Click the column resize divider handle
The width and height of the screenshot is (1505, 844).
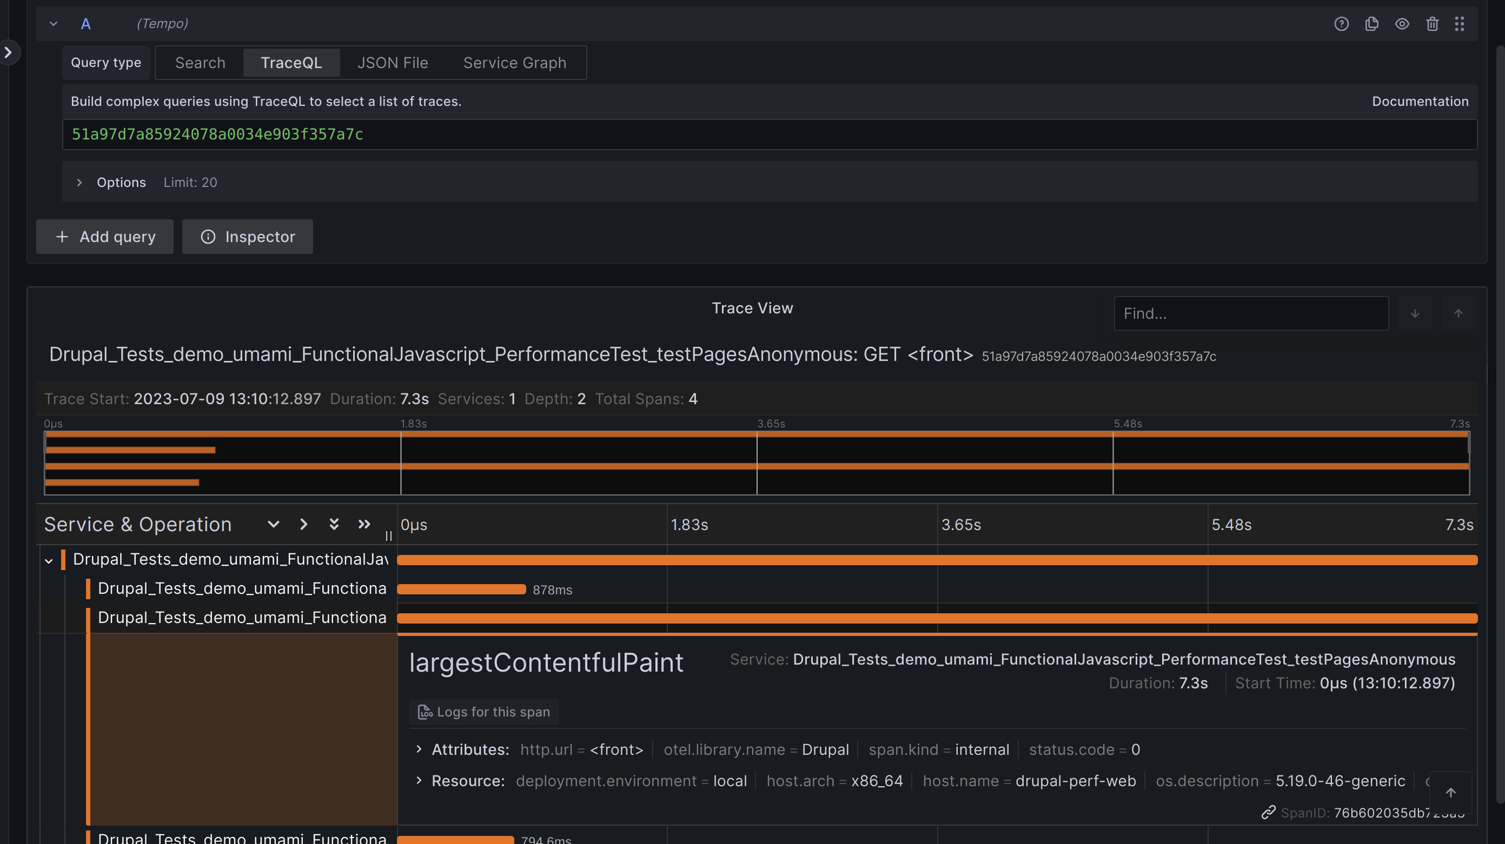pyautogui.click(x=388, y=536)
